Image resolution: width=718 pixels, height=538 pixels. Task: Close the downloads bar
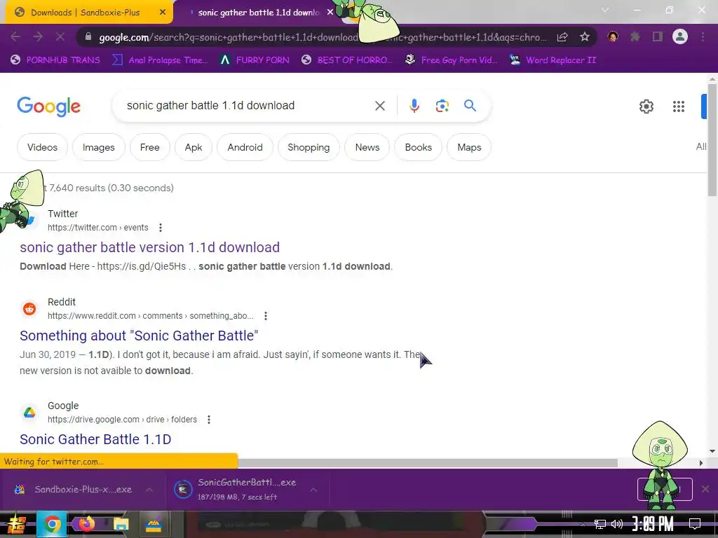pos(705,489)
